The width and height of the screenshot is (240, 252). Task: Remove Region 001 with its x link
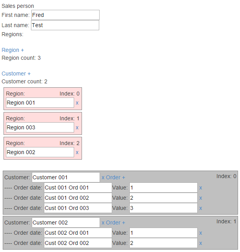(x=77, y=103)
